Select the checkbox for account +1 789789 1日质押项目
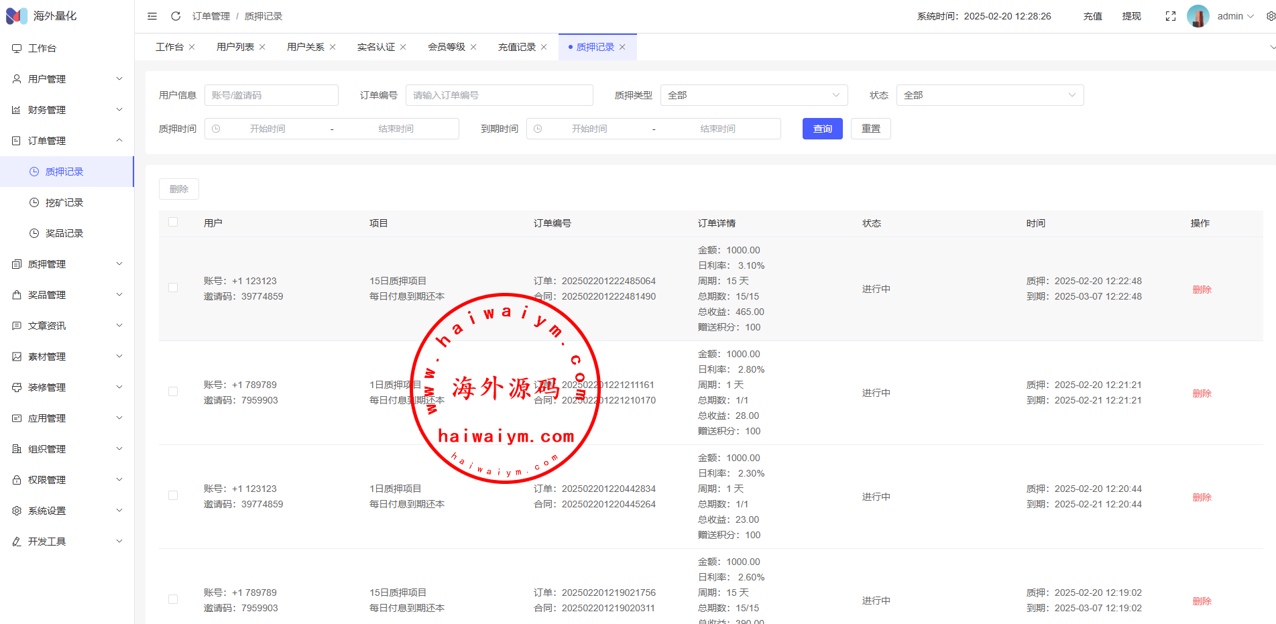1276x624 pixels. [173, 392]
